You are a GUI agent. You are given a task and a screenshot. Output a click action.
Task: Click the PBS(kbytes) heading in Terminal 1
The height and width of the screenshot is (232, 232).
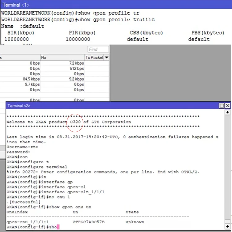pos(208,33)
